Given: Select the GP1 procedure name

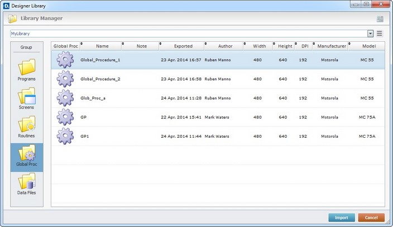Looking at the screenshot, I should (x=84, y=136).
